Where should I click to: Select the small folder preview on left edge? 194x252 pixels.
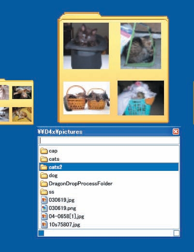[x=16, y=102]
